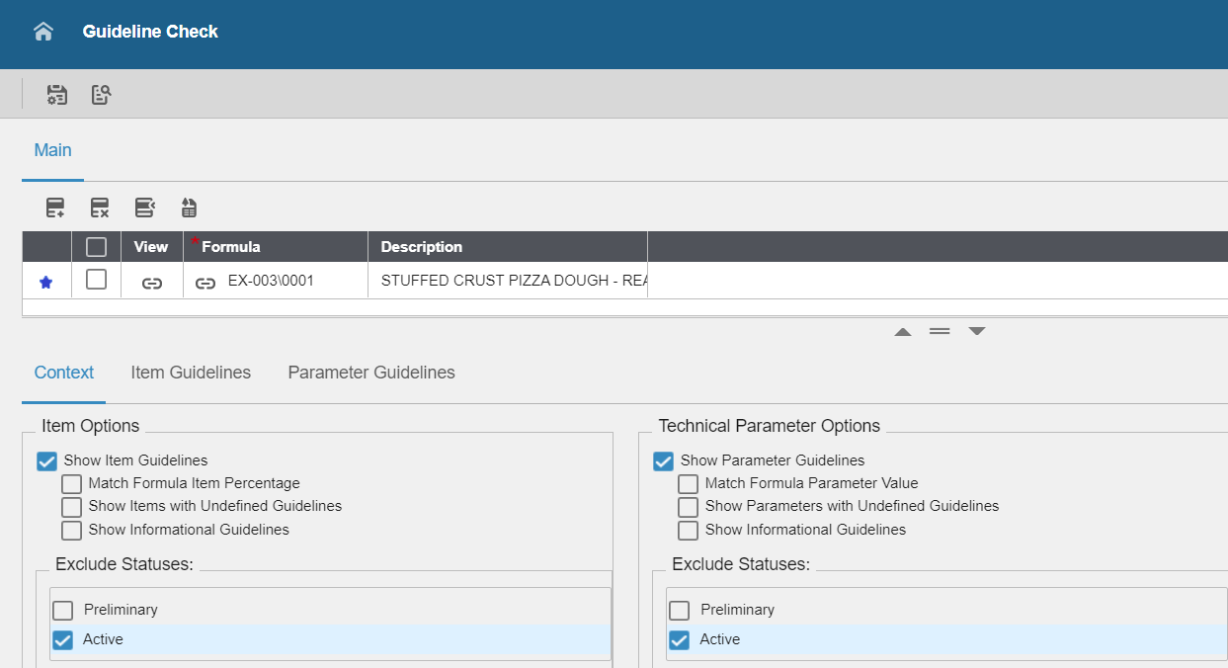Click the third grid toolbar icon with arrow
The height and width of the screenshot is (668, 1228).
click(145, 208)
